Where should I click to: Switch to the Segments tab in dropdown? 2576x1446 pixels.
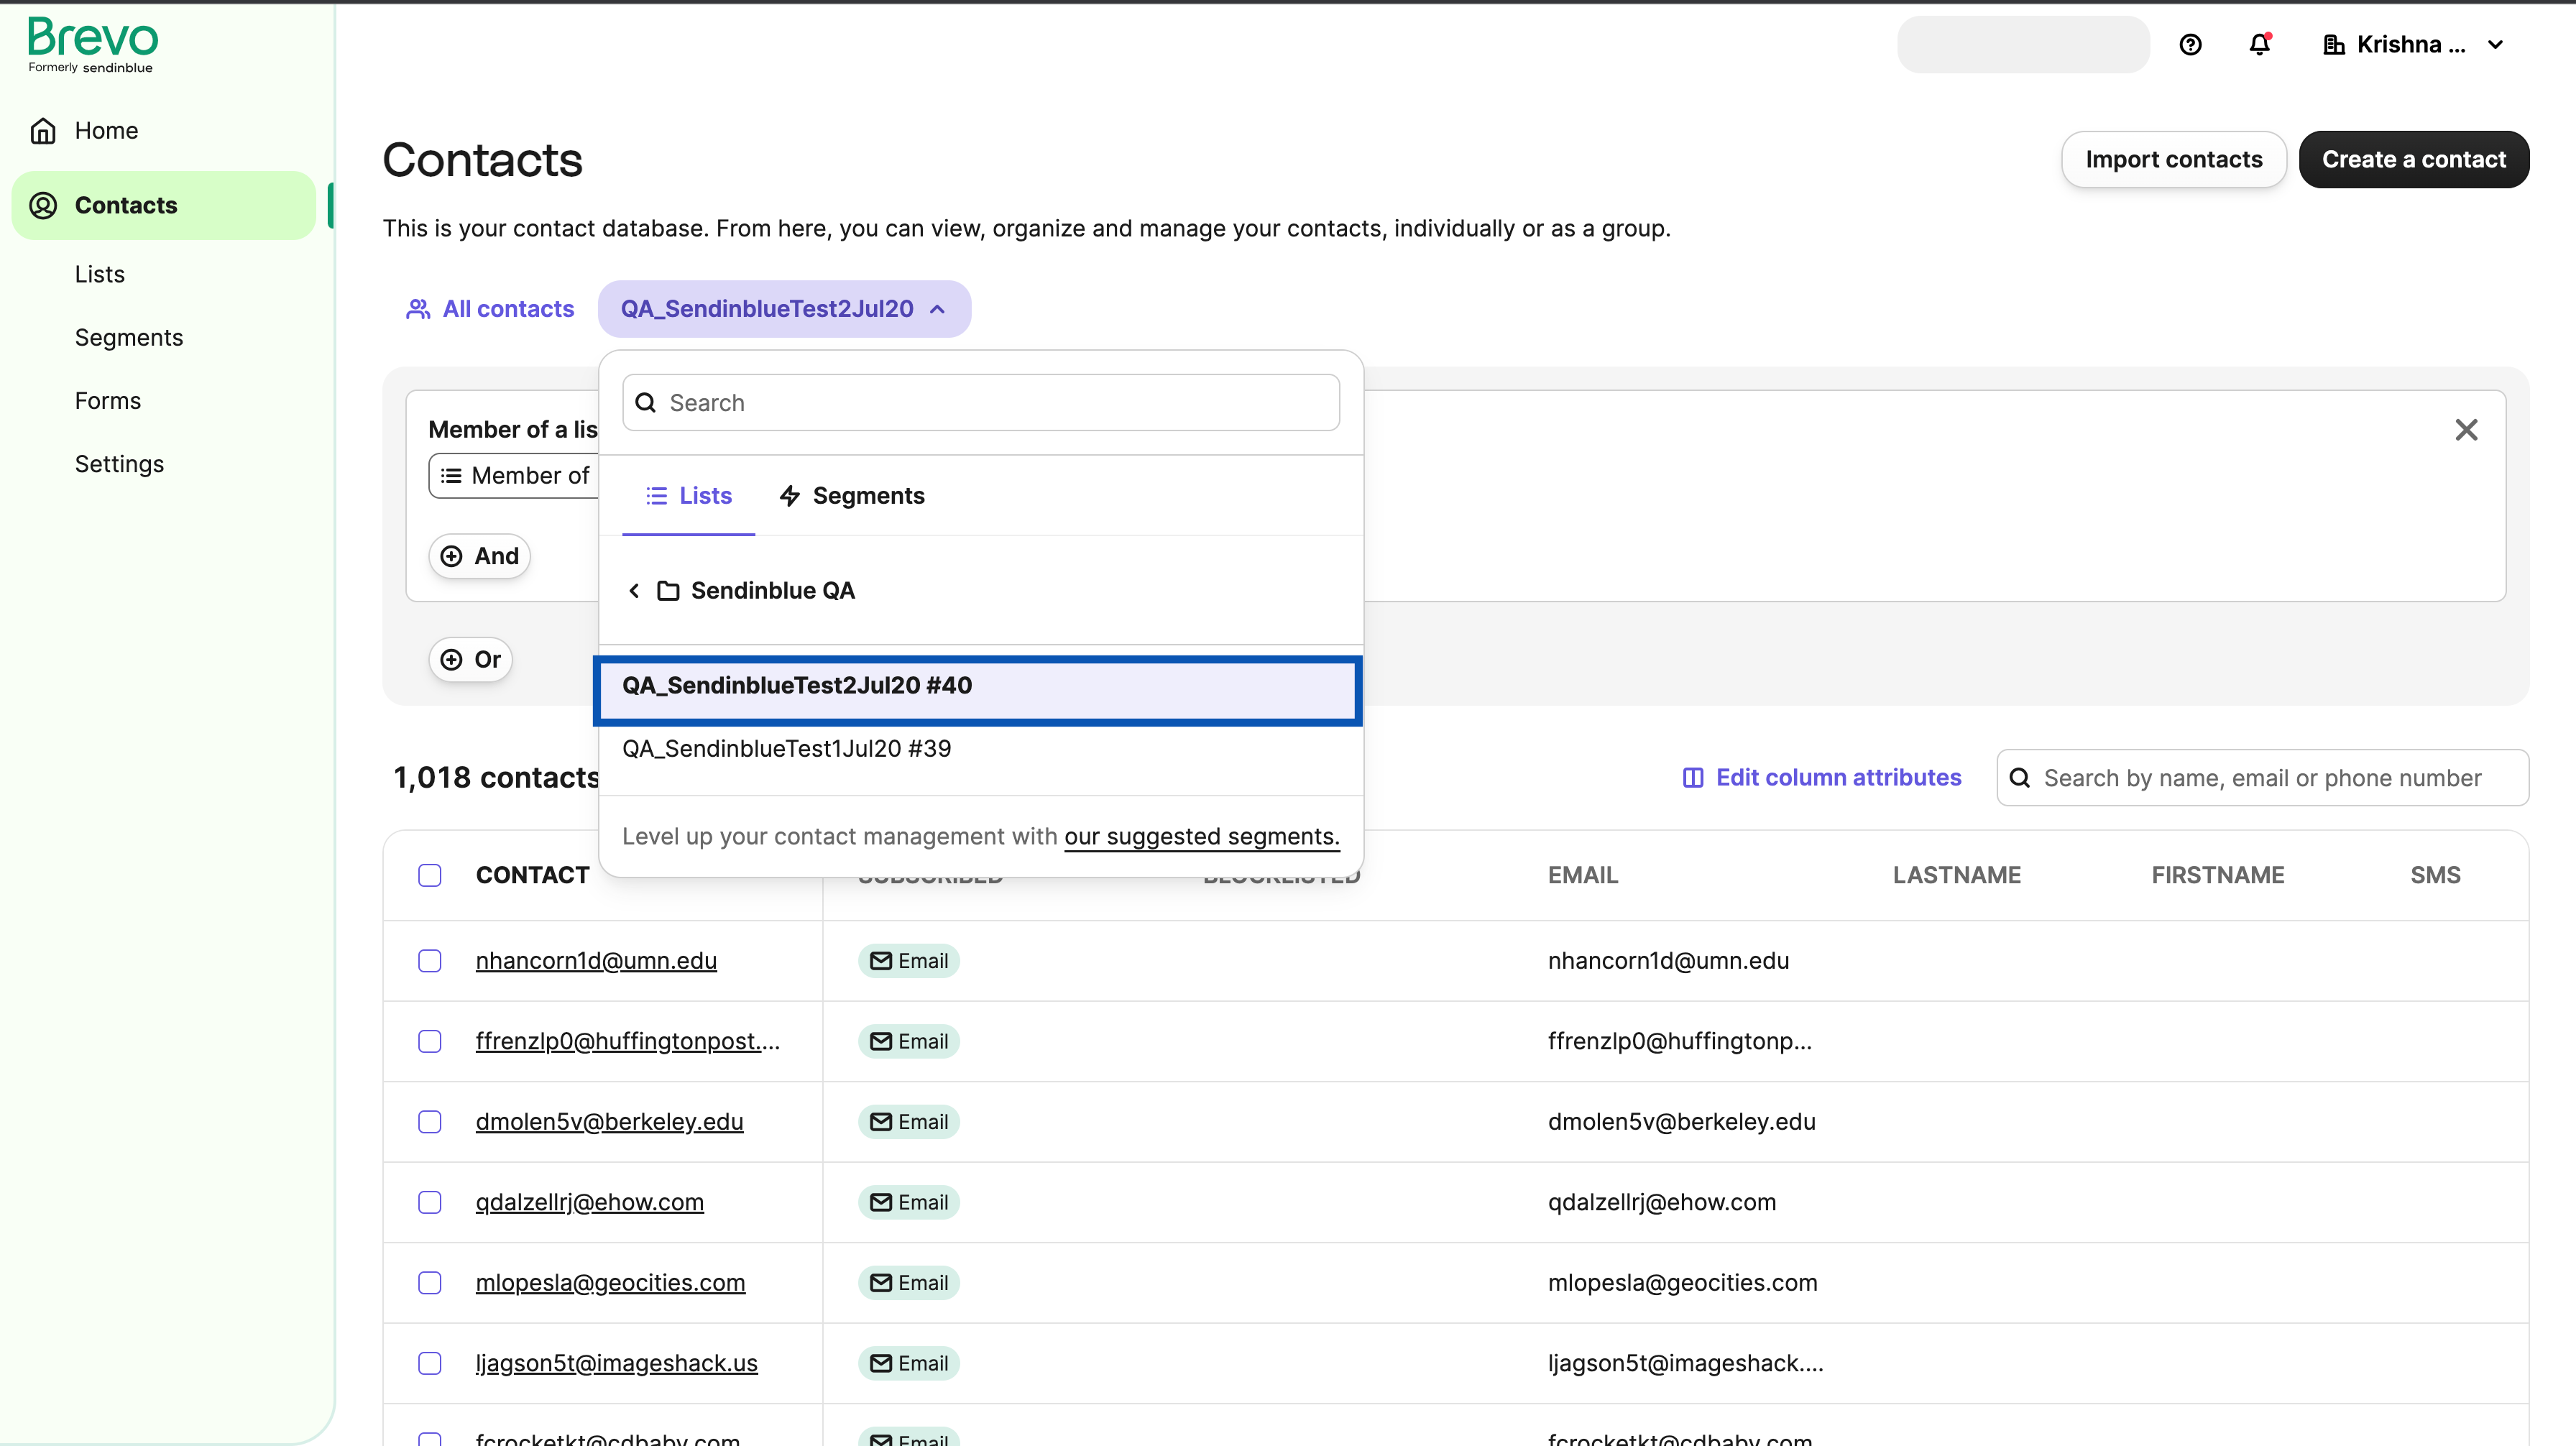coord(852,496)
